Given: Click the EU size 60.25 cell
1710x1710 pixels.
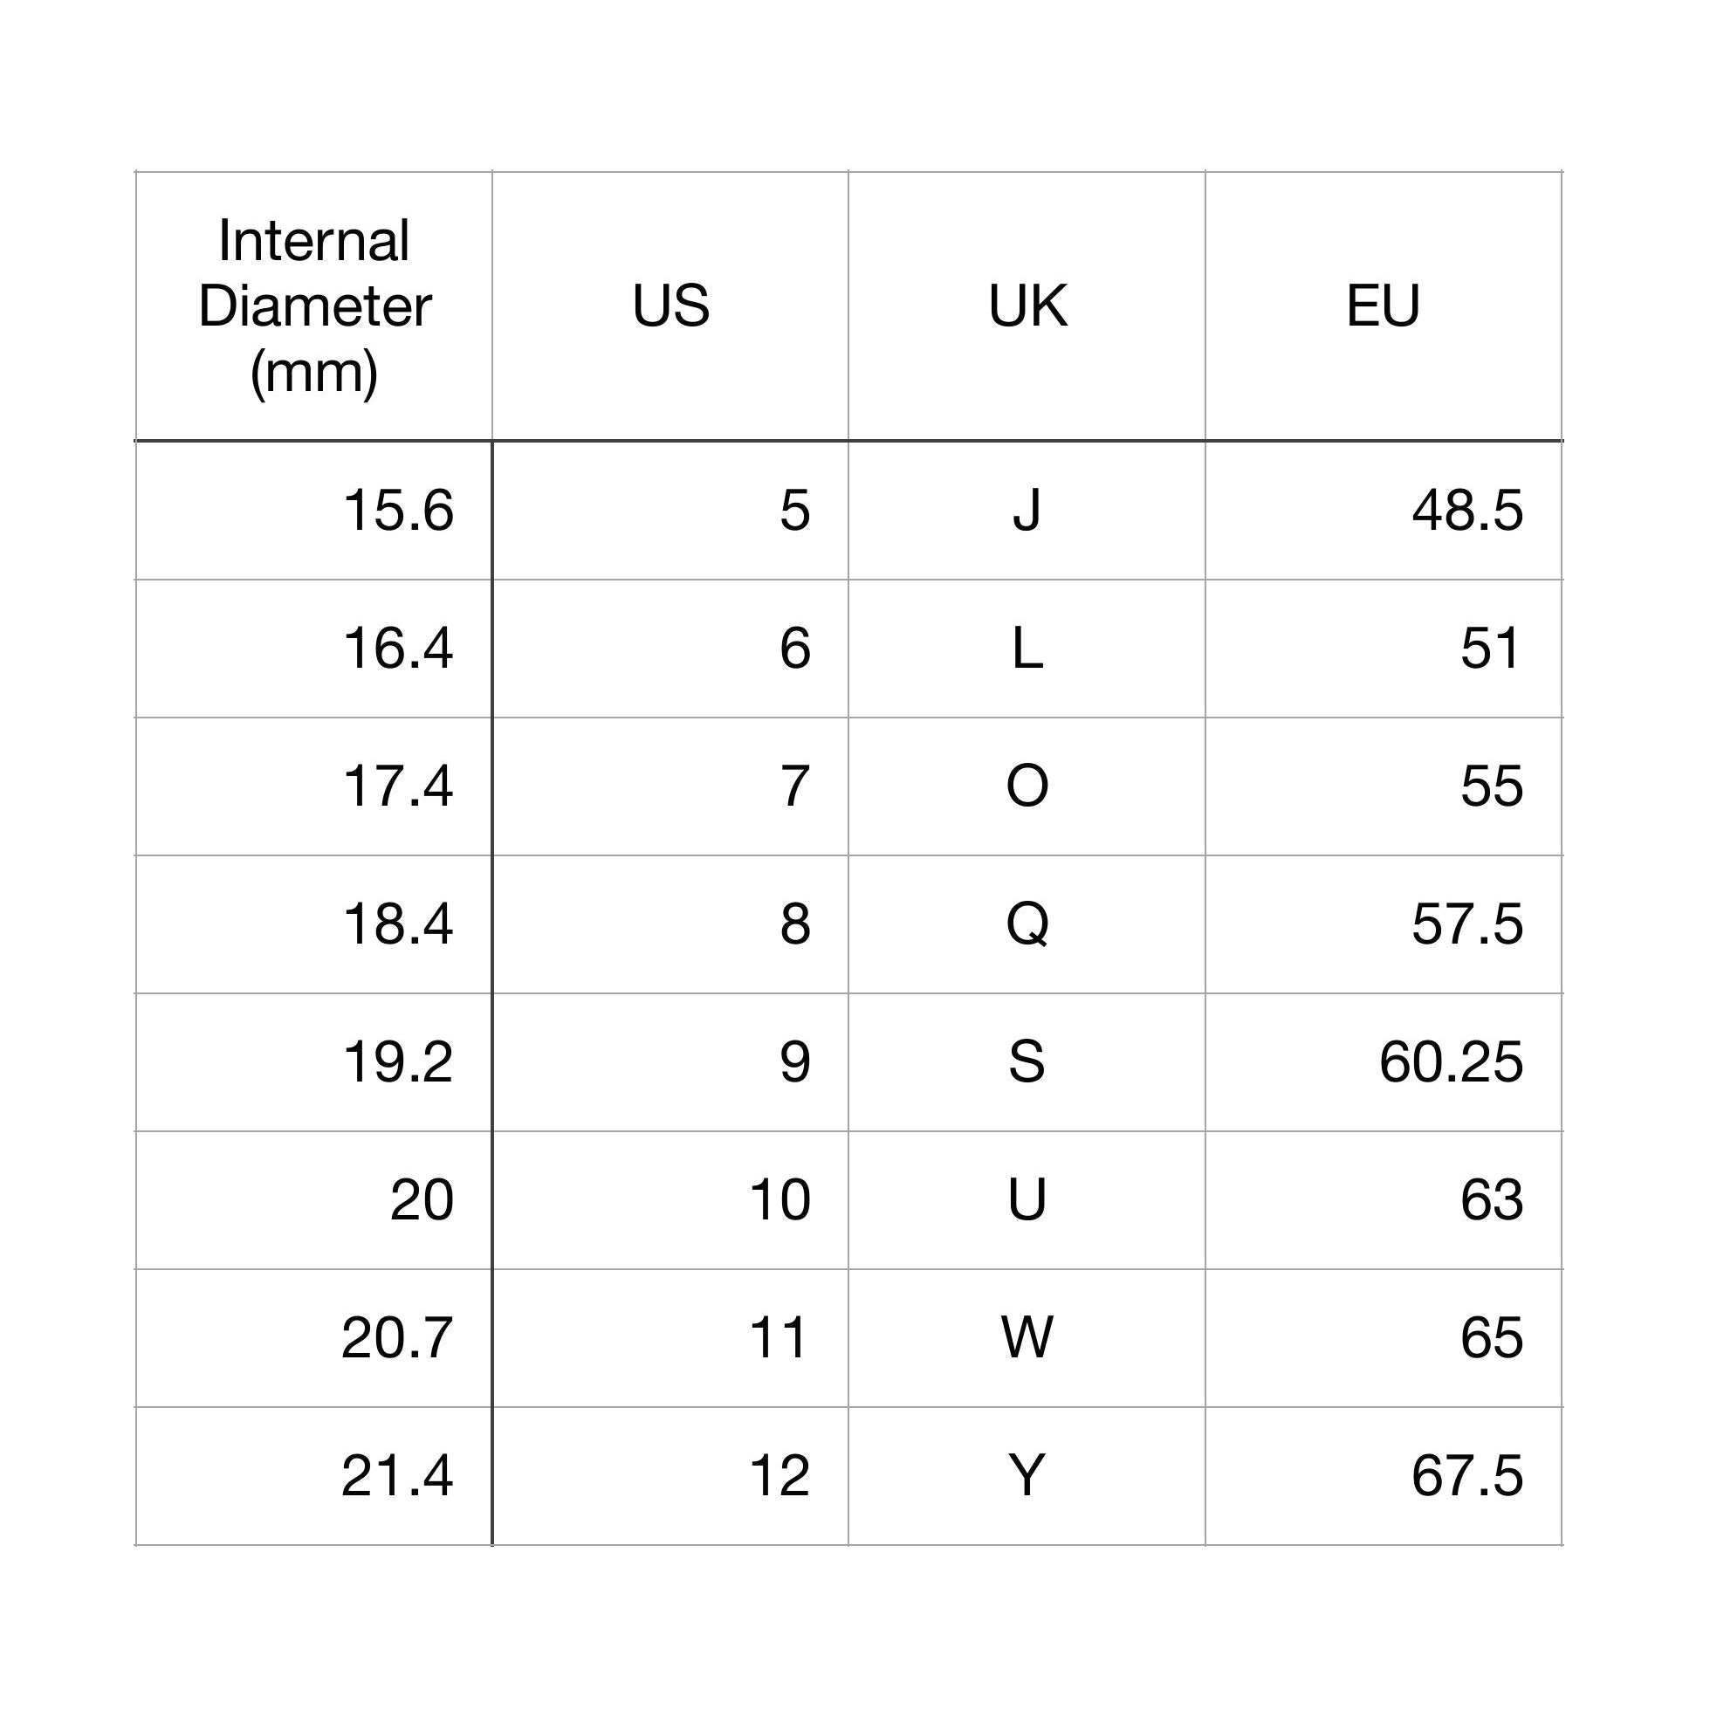Looking at the screenshot, I should pyautogui.click(x=1451, y=1062).
